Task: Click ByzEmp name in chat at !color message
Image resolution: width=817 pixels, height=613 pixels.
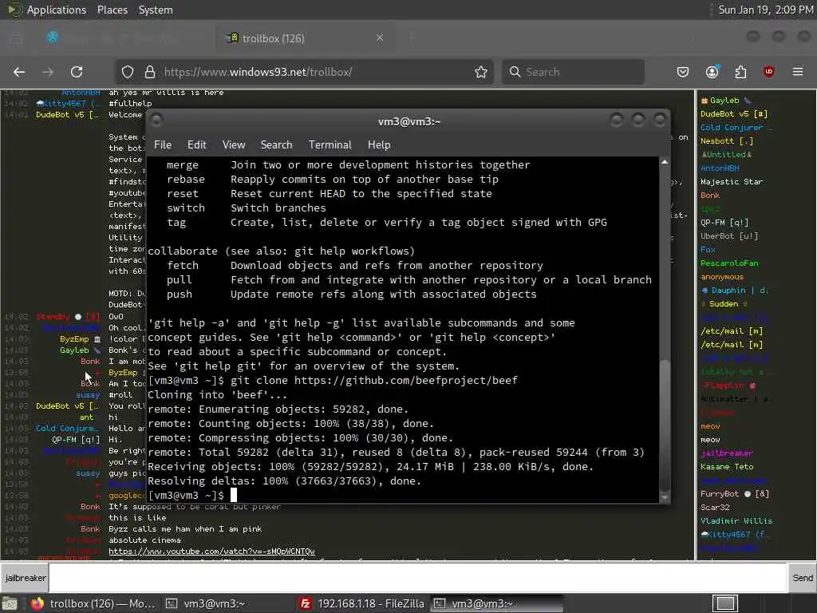Action: tap(74, 338)
